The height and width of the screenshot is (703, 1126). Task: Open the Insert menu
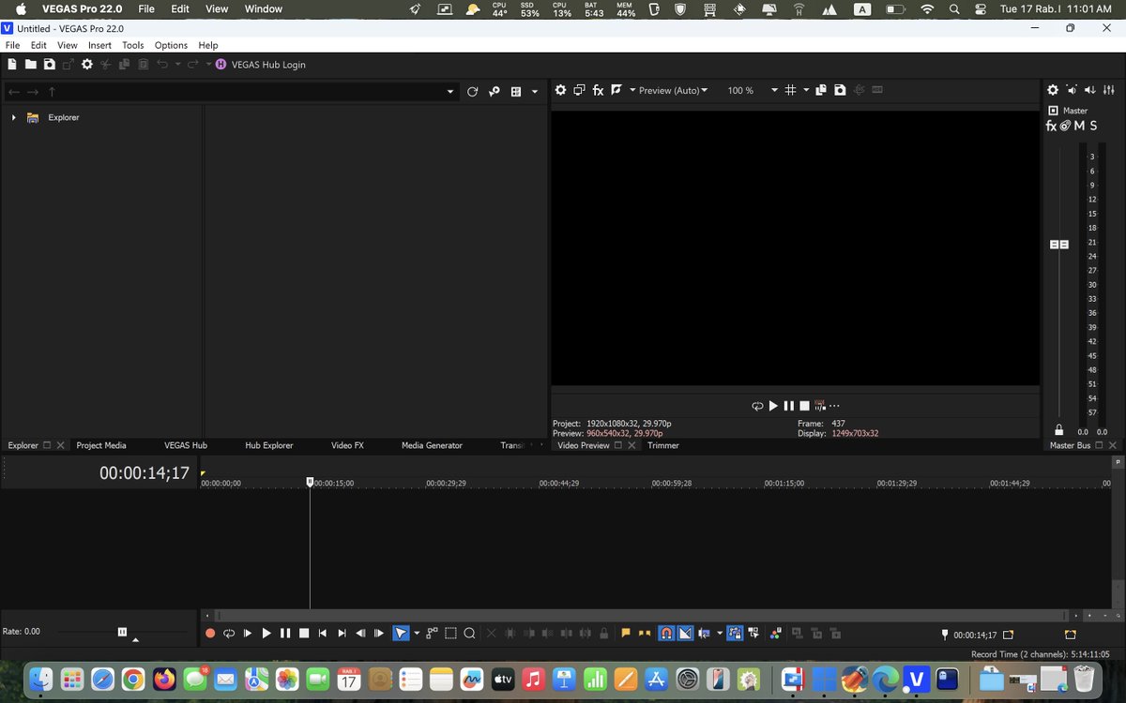click(99, 45)
